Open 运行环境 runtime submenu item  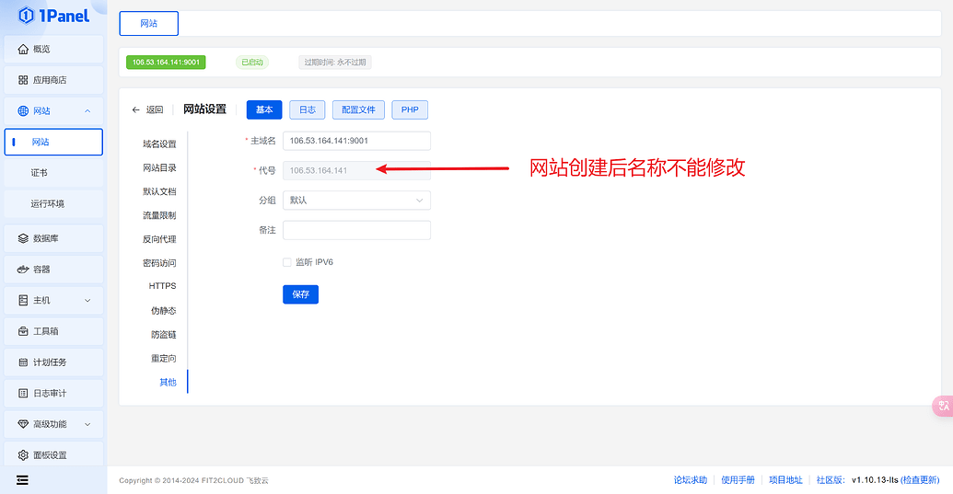click(53, 204)
